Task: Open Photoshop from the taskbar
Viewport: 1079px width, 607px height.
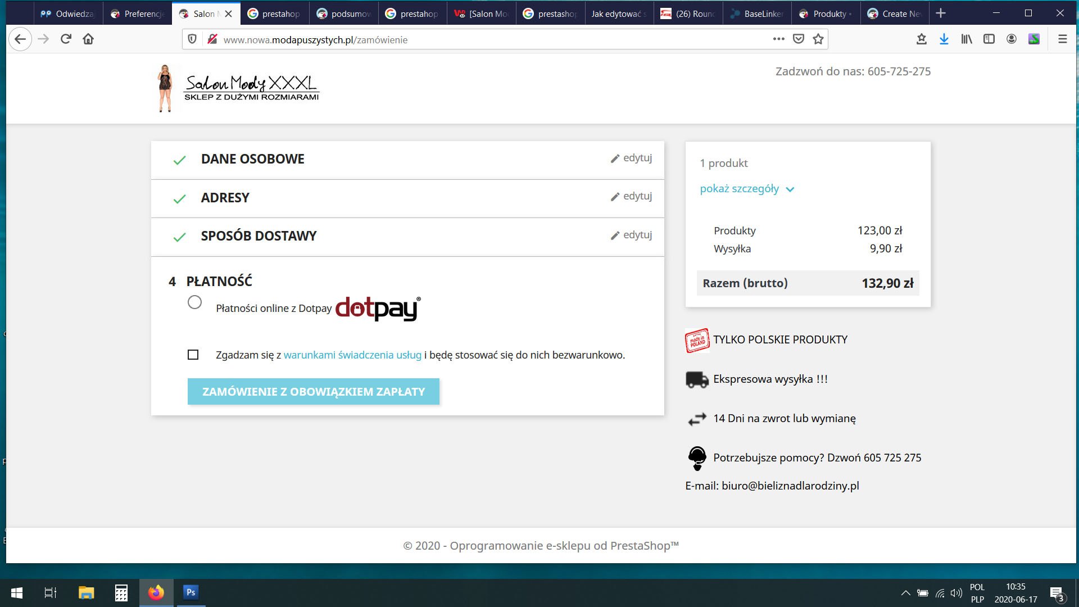Action: tap(191, 592)
